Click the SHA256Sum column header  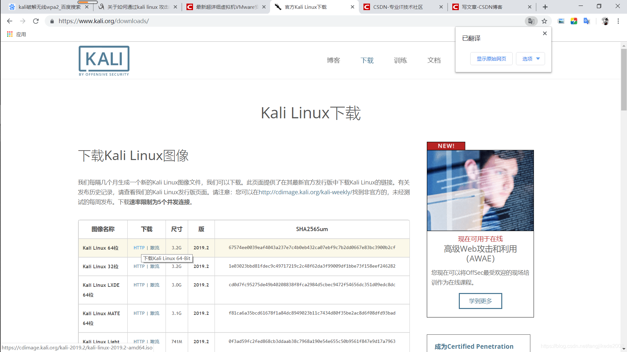312,229
